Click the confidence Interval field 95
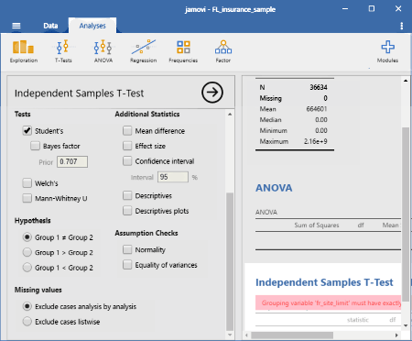 [x=173, y=177]
